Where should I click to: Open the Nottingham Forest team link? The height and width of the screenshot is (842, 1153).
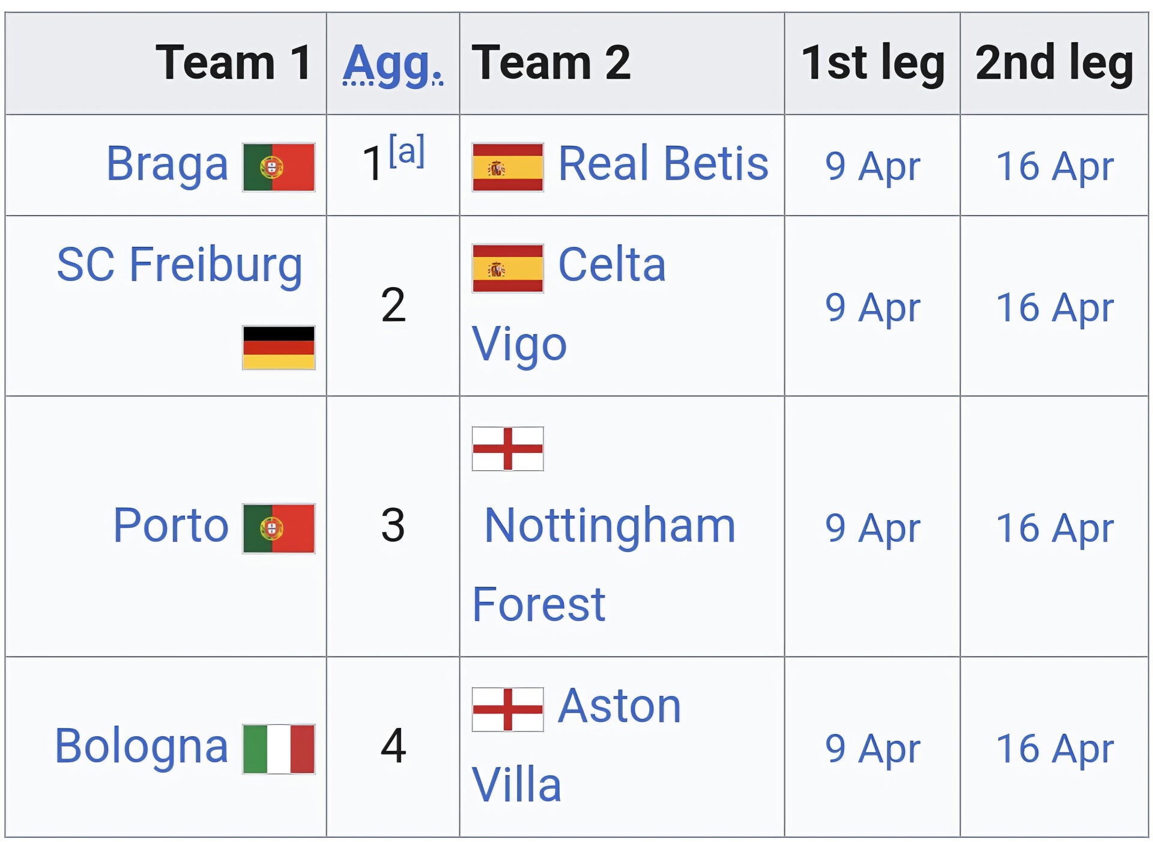(610, 525)
